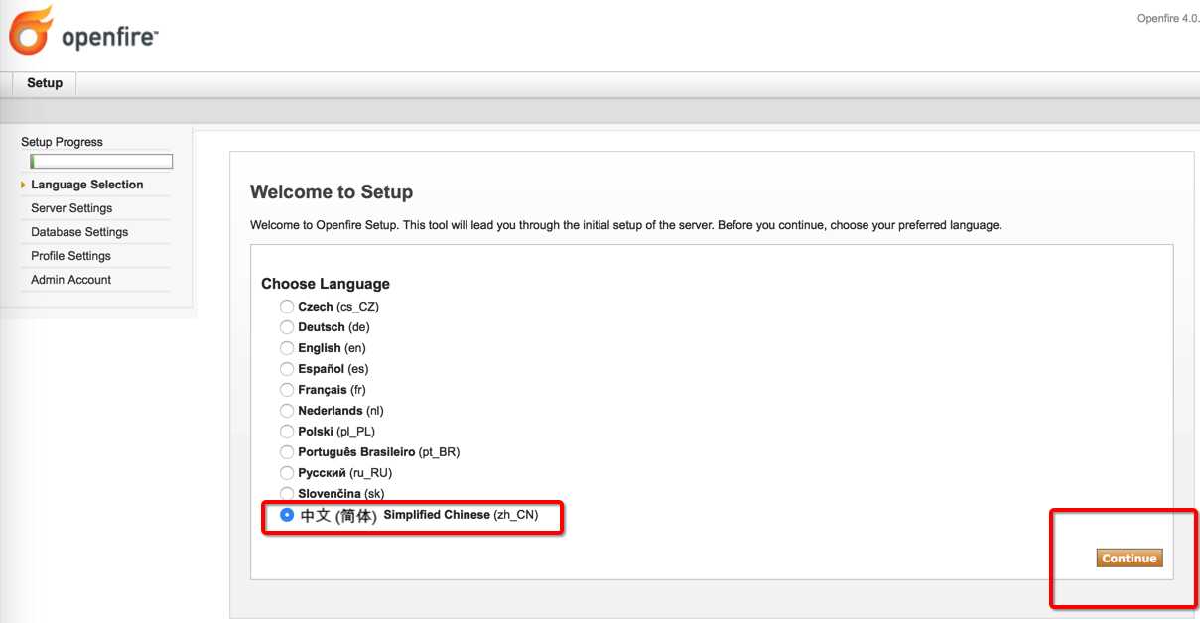This screenshot has height=623, width=1200.
Task: Click the Openfire flame logo
Action: pos(30,30)
